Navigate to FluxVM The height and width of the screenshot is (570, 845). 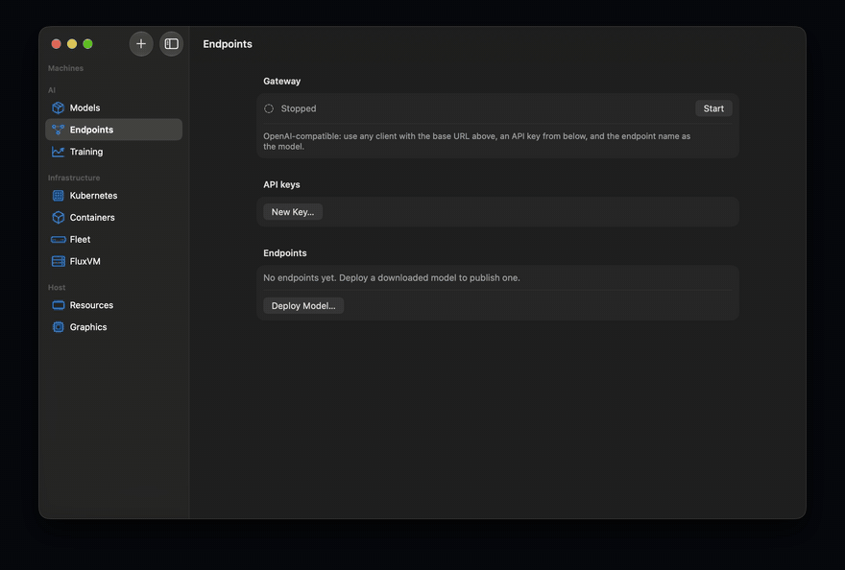coord(113,261)
